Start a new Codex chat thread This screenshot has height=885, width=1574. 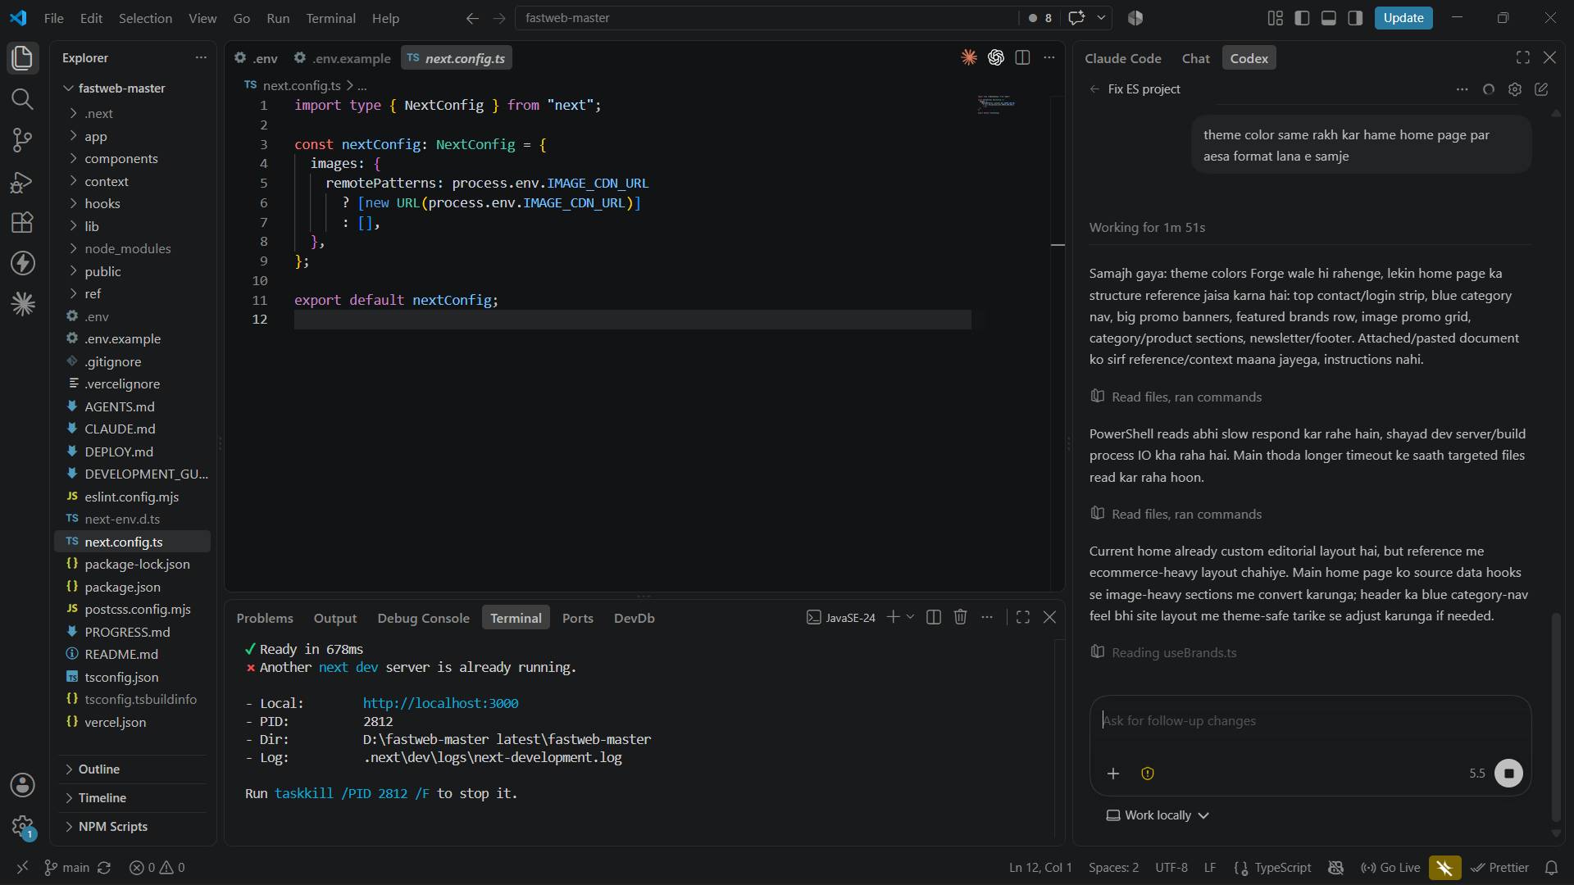[1541, 89]
